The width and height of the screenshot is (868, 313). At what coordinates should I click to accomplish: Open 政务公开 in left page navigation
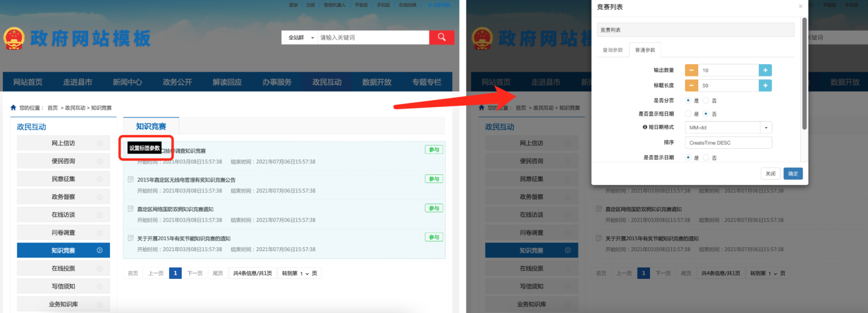click(177, 82)
